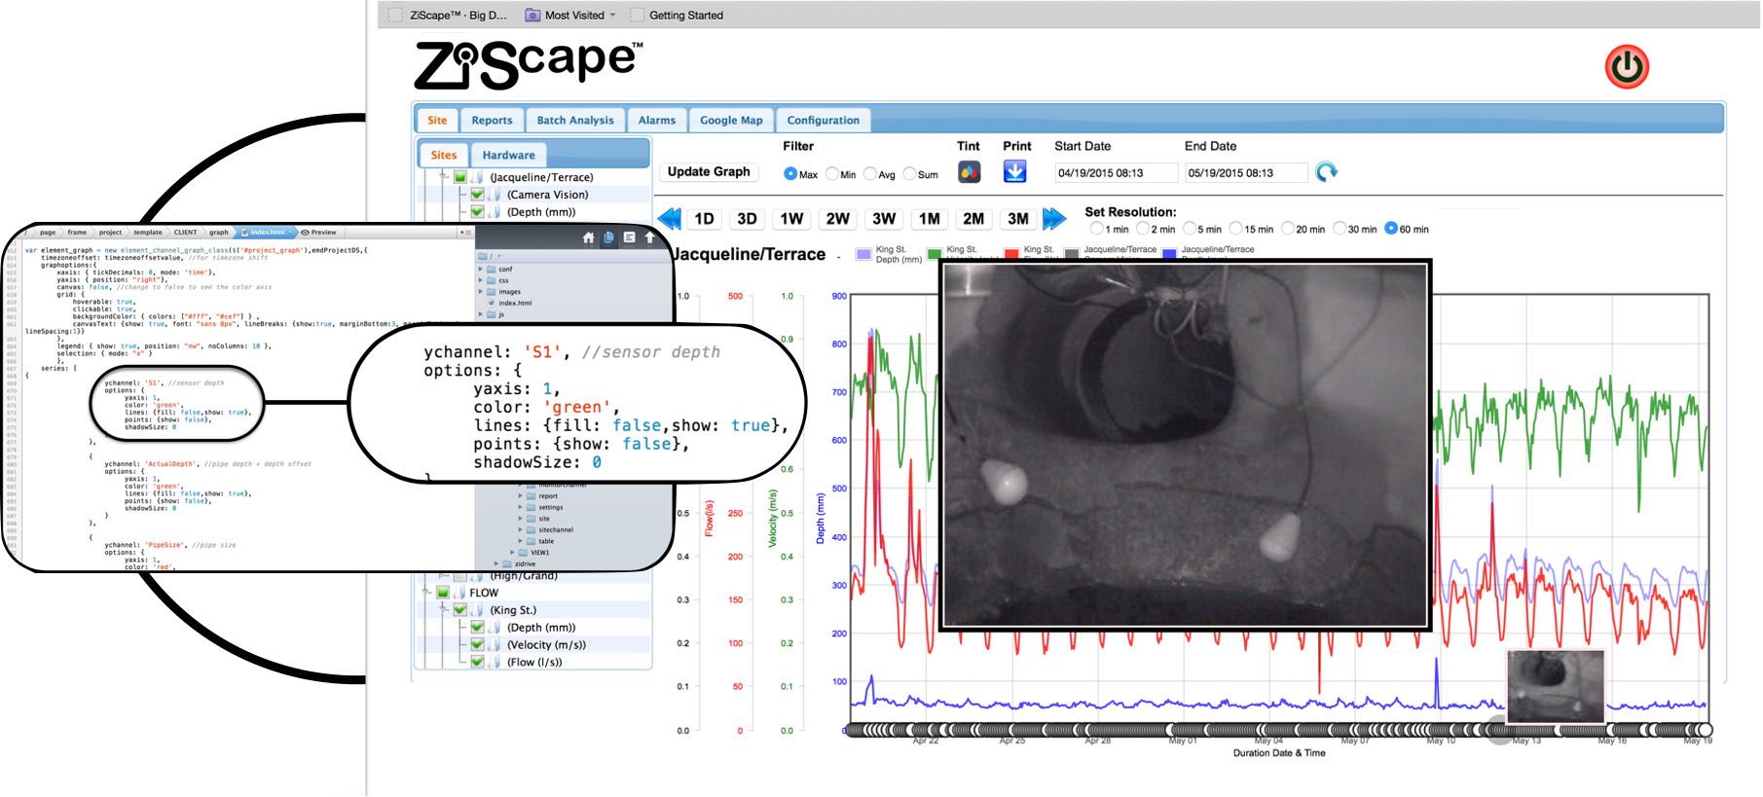Expand the zidrive folder in code editor
This screenshot has width=1763, height=797.
(496, 563)
